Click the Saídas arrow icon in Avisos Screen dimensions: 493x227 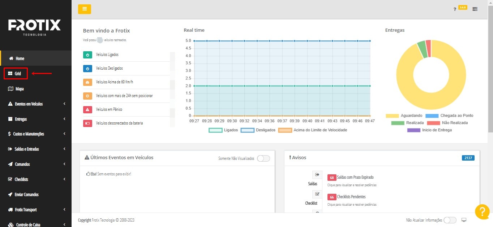tap(317, 175)
